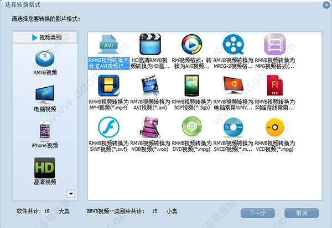Choose the SVCD视频 blue disc icon
Viewport: 332px width, 228px height.
(x=234, y=128)
